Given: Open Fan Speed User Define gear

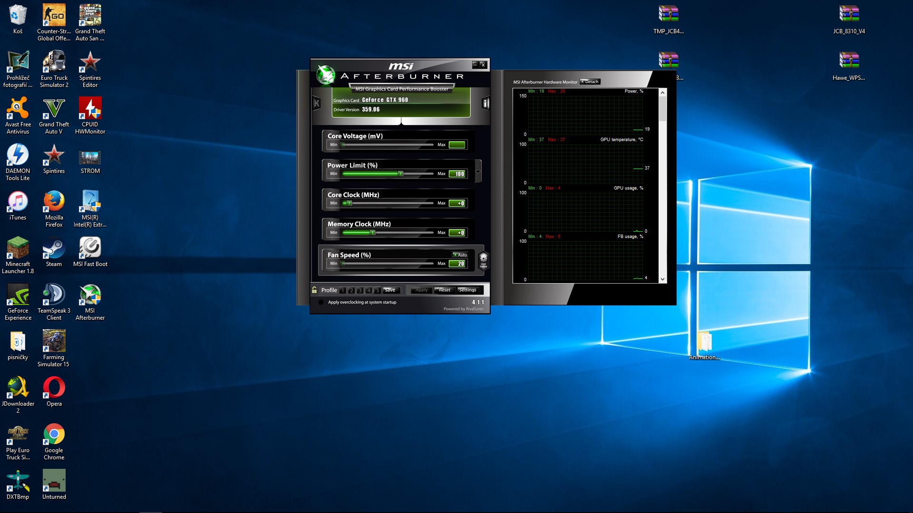Looking at the screenshot, I should 483,260.
